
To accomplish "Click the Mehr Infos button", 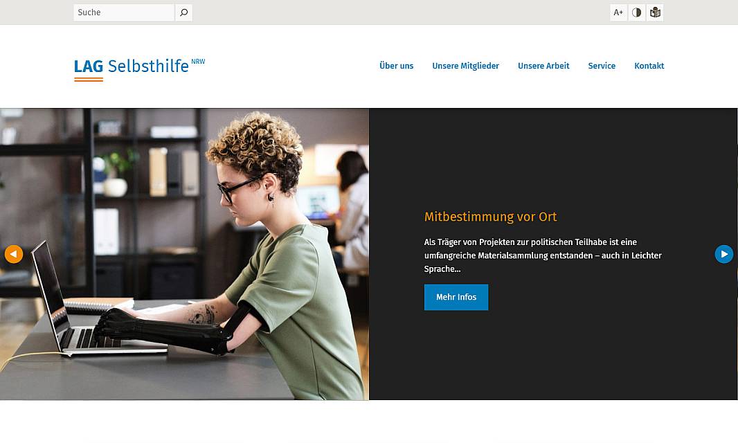I will [456, 297].
